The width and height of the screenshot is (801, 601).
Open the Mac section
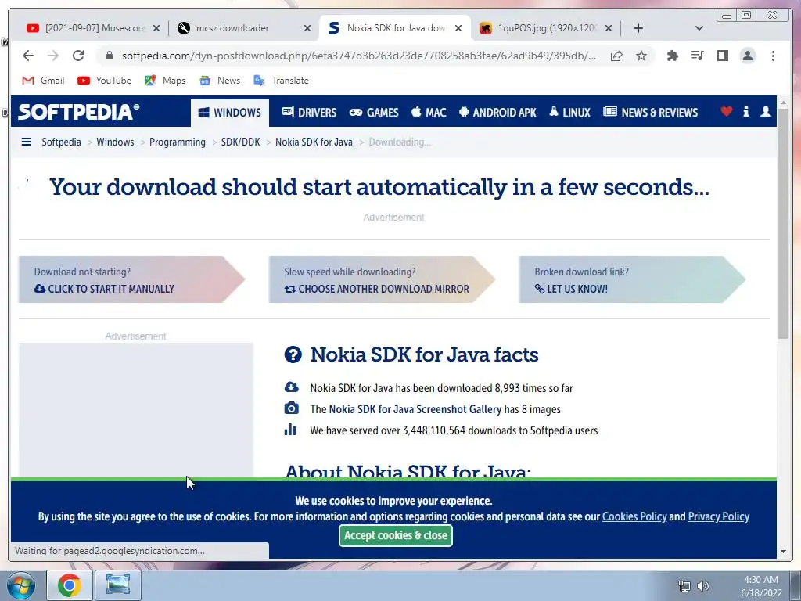[429, 113]
